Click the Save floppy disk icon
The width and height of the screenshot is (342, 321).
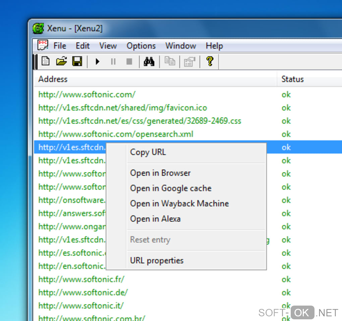tap(77, 61)
